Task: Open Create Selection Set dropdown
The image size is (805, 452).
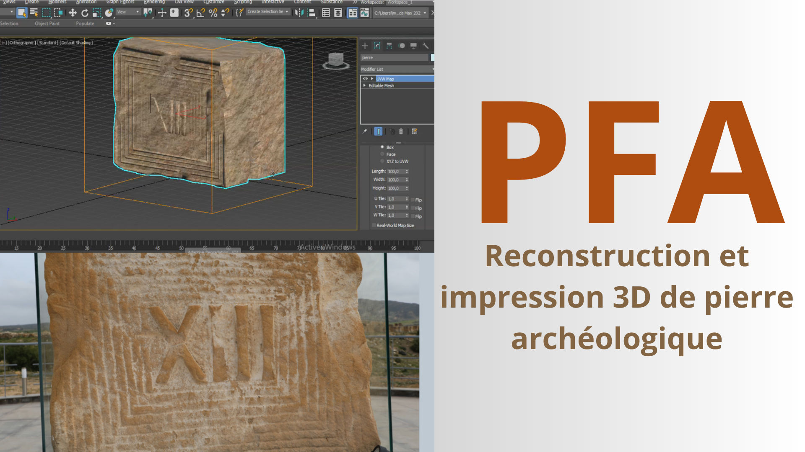Action: (x=267, y=12)
